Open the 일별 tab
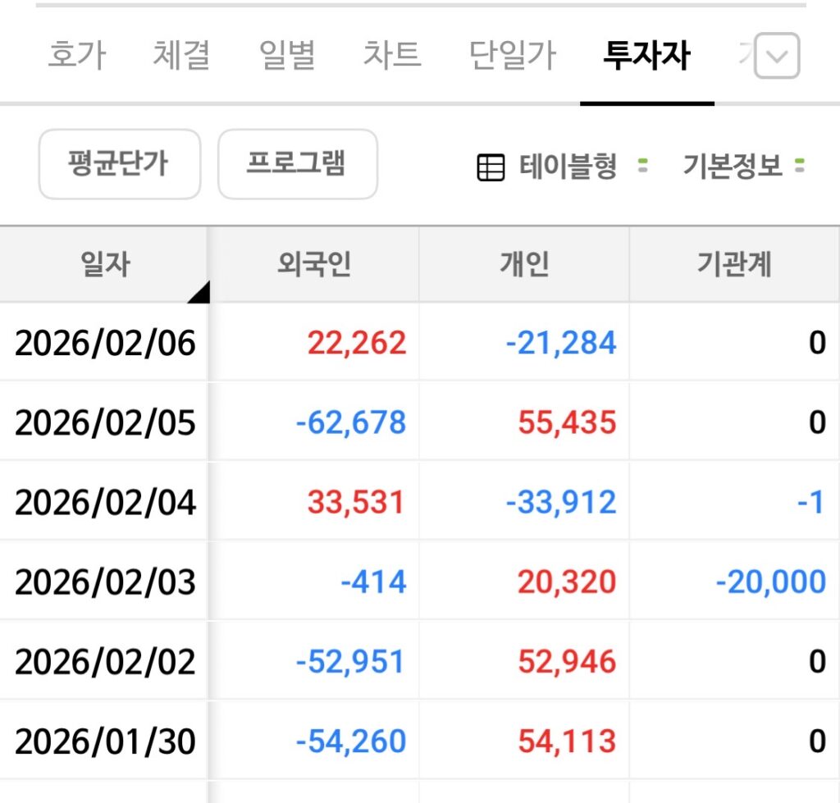The image size is (840, 803). point(288,56)
